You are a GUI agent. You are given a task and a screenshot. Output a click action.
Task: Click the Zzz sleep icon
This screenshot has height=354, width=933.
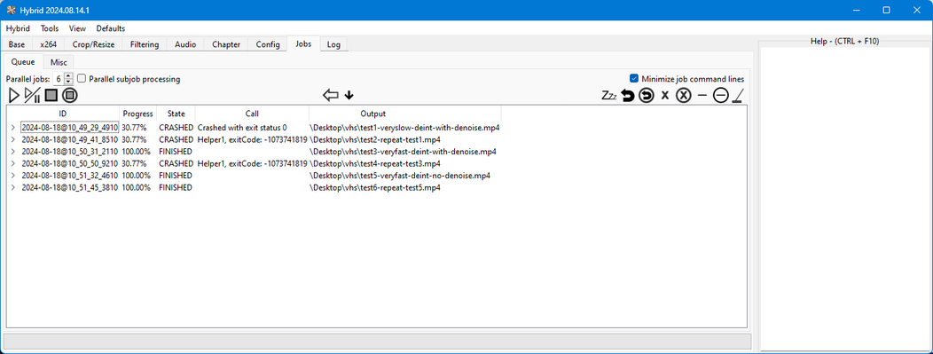[608, 95]
